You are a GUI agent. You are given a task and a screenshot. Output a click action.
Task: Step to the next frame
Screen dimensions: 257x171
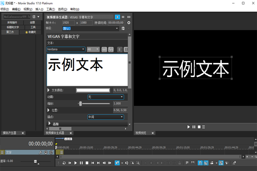110,163
